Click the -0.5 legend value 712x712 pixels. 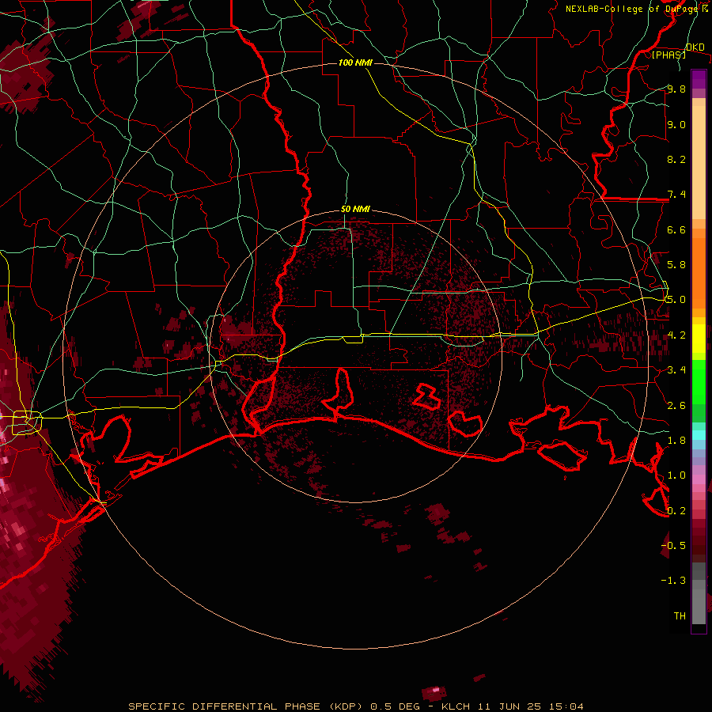(x=673, y=546)
